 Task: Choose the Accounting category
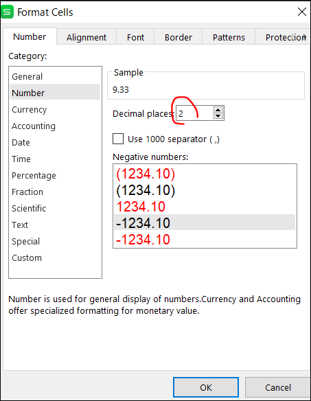point(55,126)
